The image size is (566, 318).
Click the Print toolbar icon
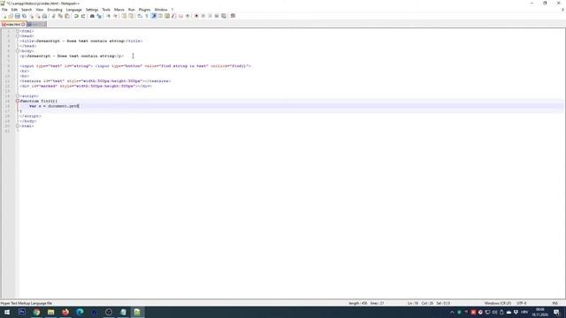tap(44, 16)
